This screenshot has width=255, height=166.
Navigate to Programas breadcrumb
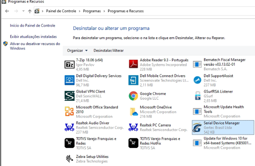(92, 11)
